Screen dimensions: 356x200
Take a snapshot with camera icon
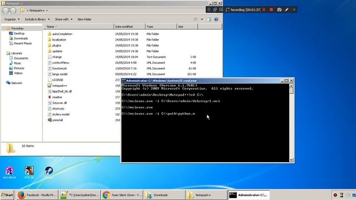tap(279, 9)
